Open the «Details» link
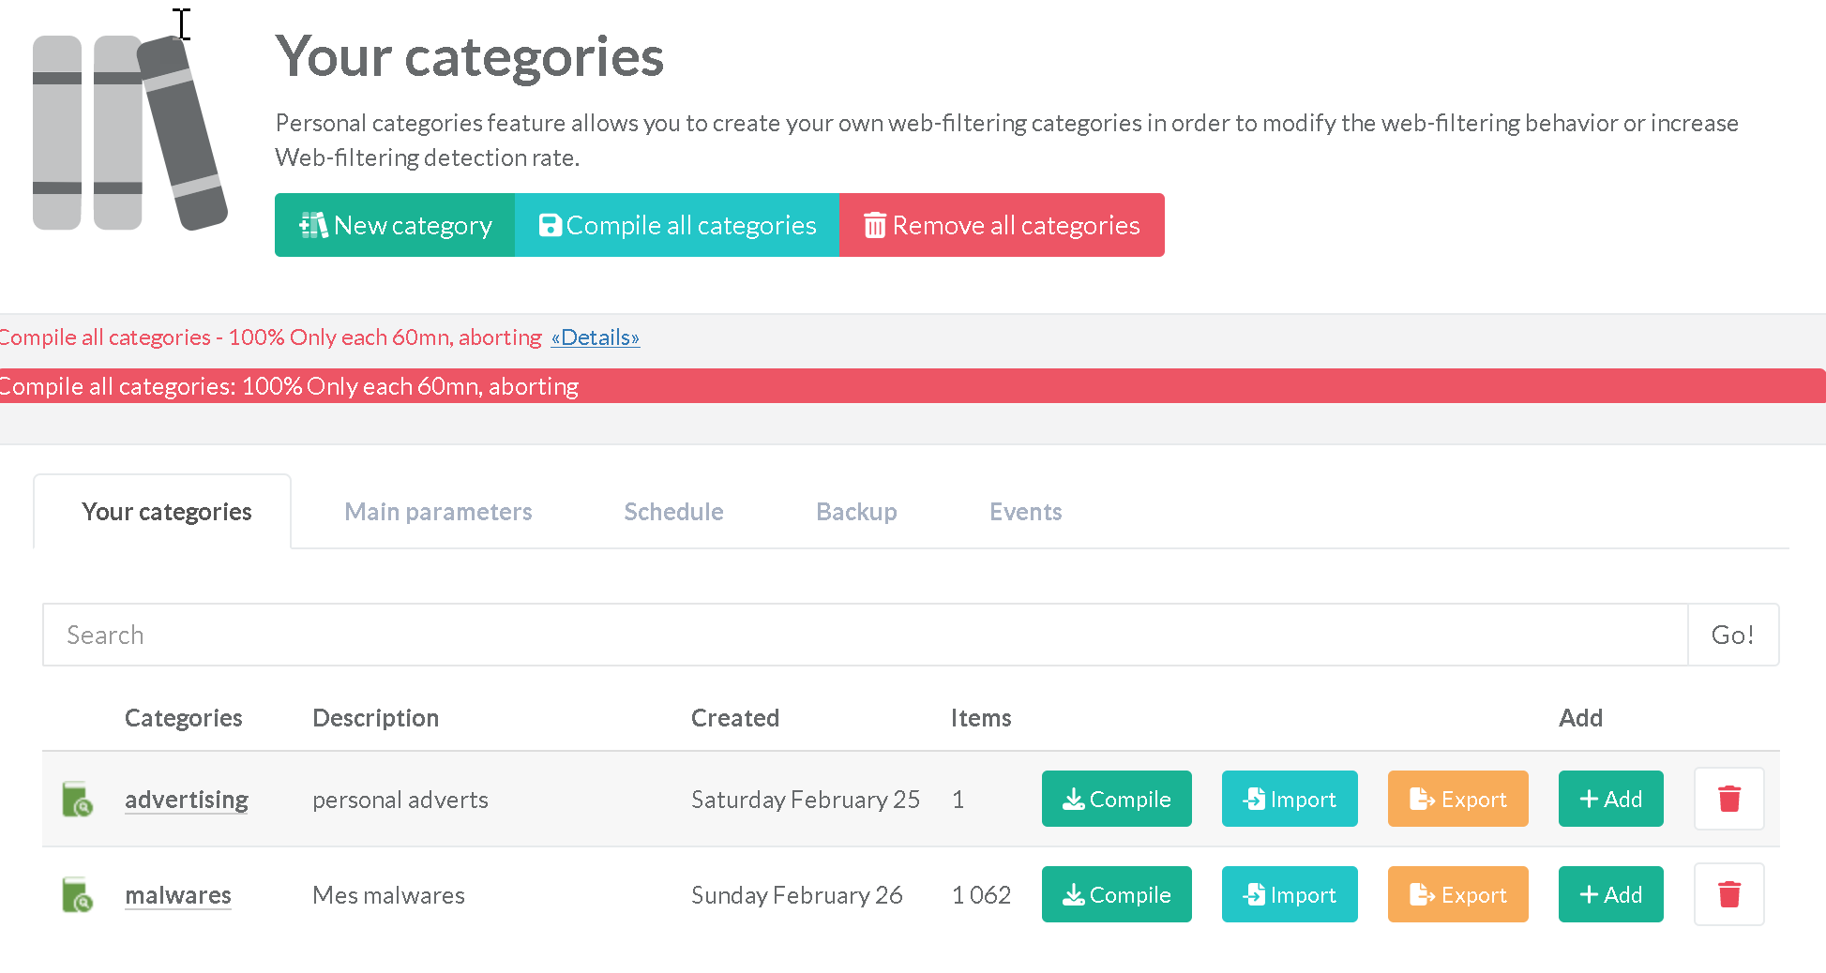Screen dimensions: 1826x973 coord(596,337)
